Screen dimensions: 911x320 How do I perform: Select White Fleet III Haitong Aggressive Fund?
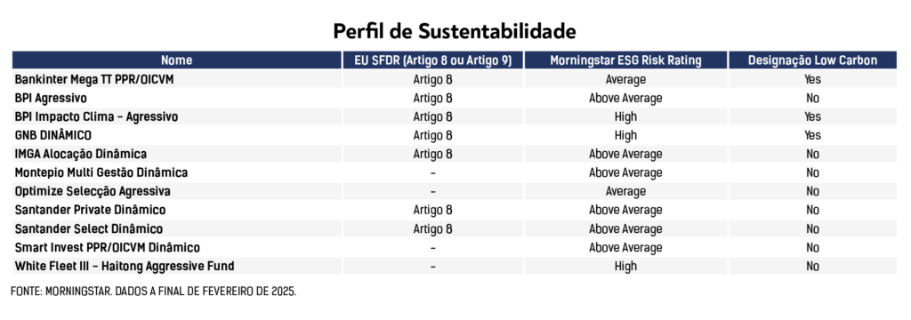tap(125, 266)
